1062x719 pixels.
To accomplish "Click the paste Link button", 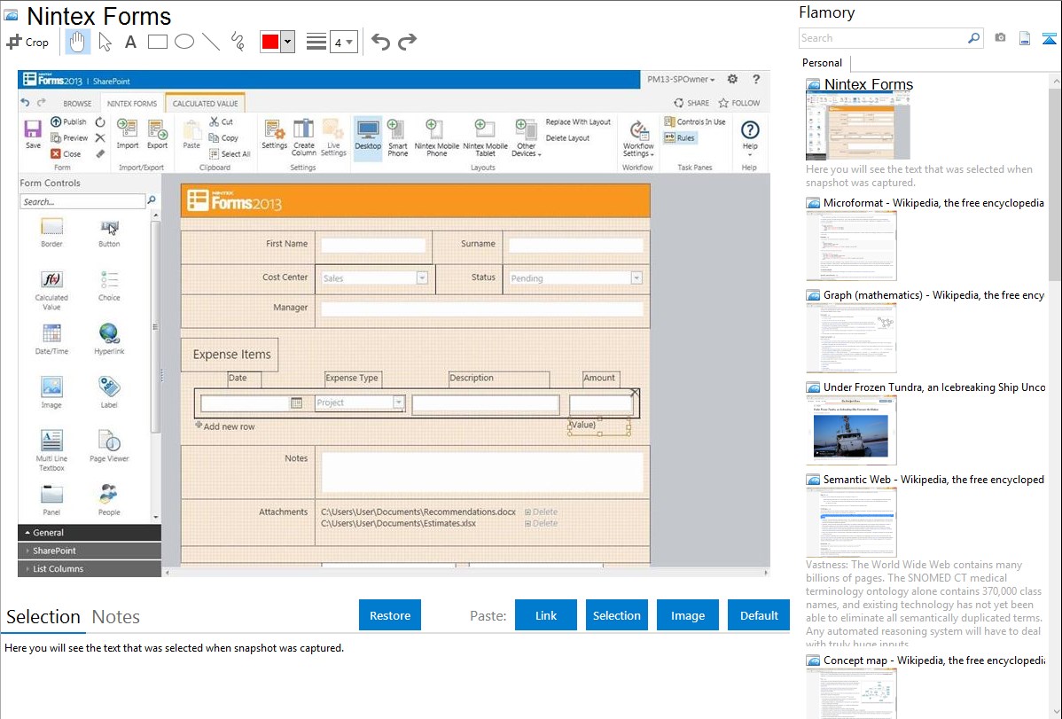I will tap(546, 615).
